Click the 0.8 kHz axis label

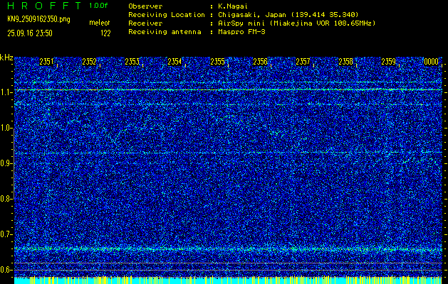pos(6,199)
